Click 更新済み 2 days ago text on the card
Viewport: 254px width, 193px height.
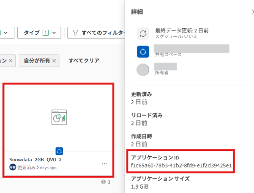tap(37, 168)
